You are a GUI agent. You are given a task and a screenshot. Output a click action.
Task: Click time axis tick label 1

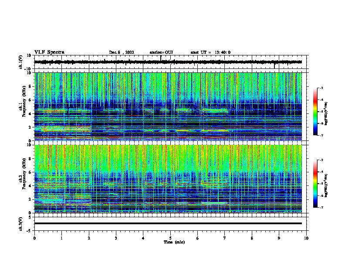point(61,238)
